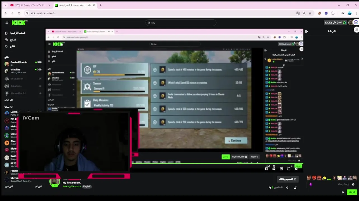Open the media control icon in toolbar

pyautogui.click(x=342, y=13)
